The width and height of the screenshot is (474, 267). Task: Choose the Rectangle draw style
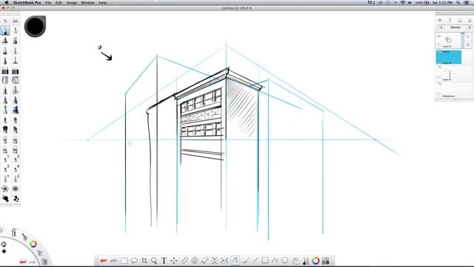265,260
